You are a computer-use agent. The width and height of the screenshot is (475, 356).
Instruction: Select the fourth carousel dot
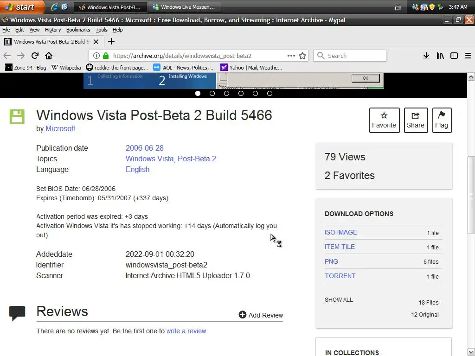pos(241,94)
